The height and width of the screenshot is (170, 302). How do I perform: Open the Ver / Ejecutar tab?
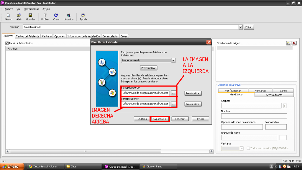233,91
